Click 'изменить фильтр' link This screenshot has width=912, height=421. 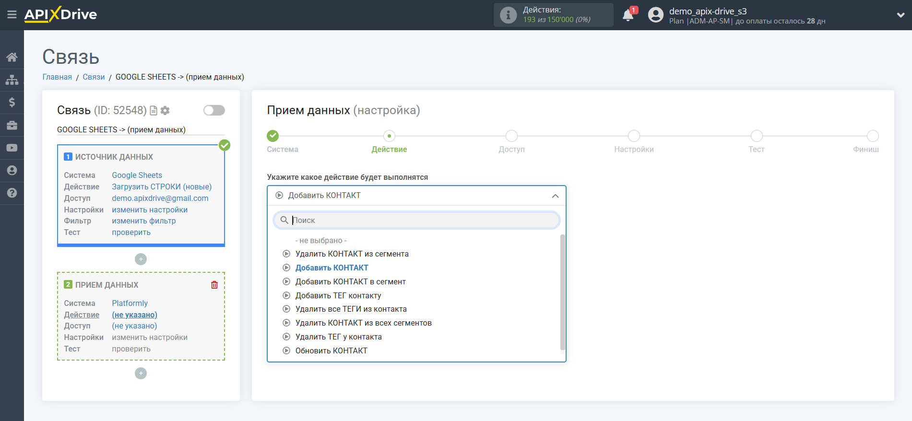click(143, 221)
